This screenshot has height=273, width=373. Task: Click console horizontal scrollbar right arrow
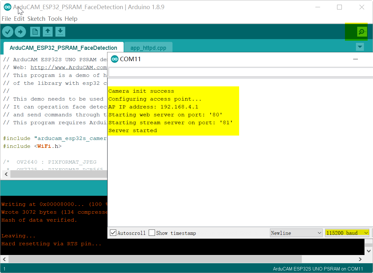tap(360, 259)
